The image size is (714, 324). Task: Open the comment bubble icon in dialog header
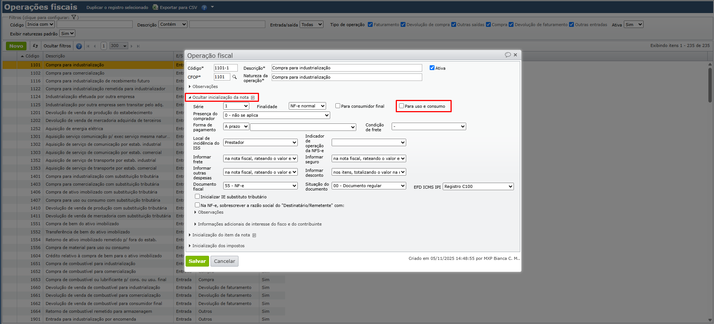tap(508, 55)
